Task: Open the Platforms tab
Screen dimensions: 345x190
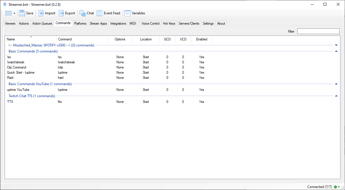Action: click(80, 23)
